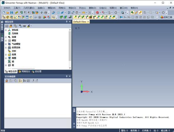
Task: Expand the 连接 tree node
Action: tap(6, 37)
